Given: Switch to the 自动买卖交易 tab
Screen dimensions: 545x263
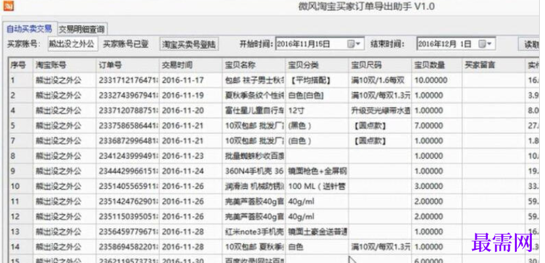Looking at the screenshot, I should point(30,28).
